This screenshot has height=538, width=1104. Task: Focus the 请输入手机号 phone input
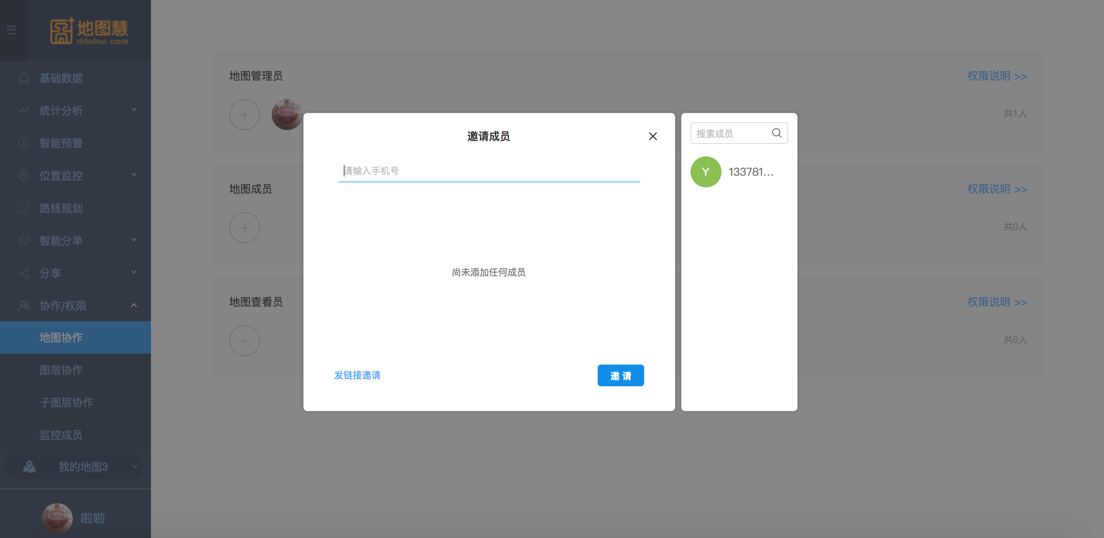[489, 171]
